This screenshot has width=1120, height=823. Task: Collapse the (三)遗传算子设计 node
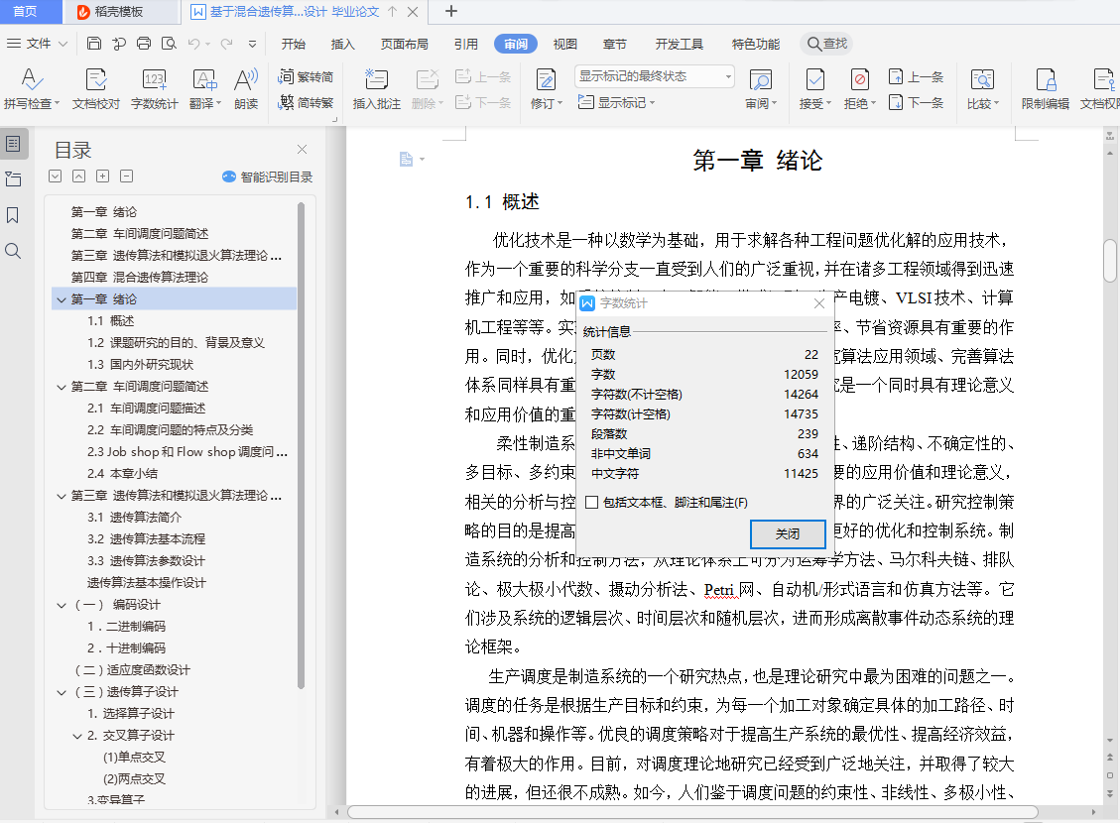pyautogui.click(x=62, y=692)
